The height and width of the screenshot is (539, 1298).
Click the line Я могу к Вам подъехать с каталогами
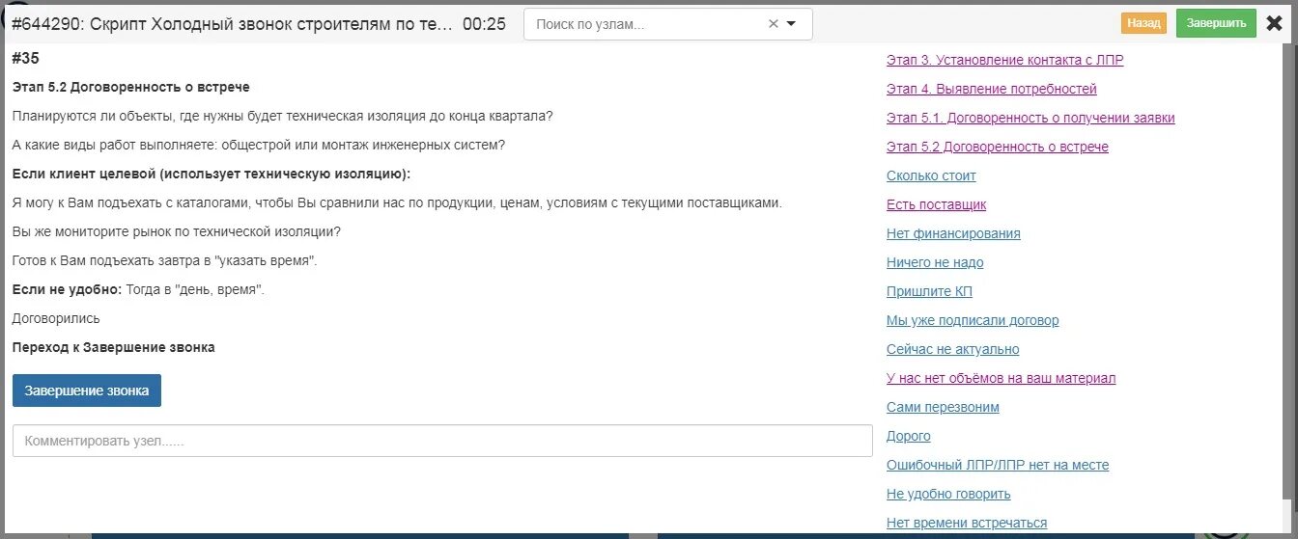pos(397,203)
